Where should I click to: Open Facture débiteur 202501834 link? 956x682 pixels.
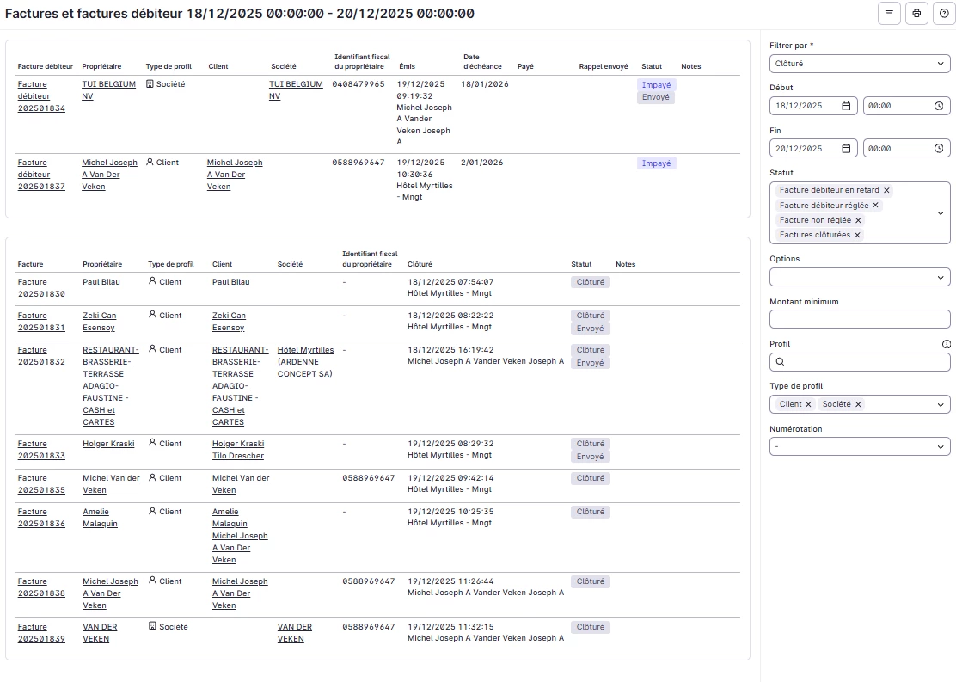pos(41,96)
